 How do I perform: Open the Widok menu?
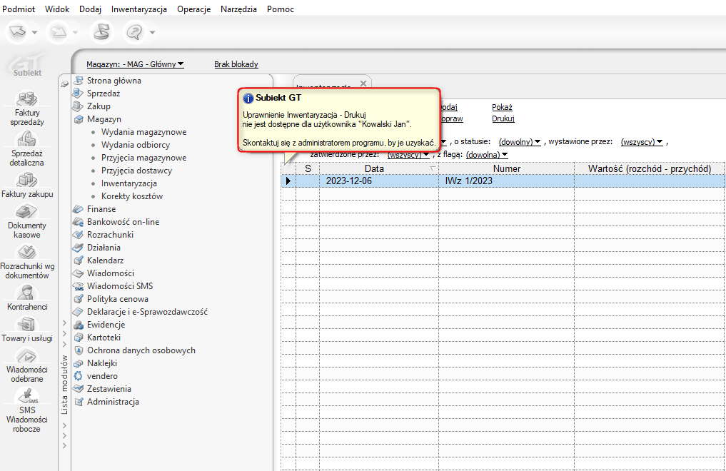point(57,9)
